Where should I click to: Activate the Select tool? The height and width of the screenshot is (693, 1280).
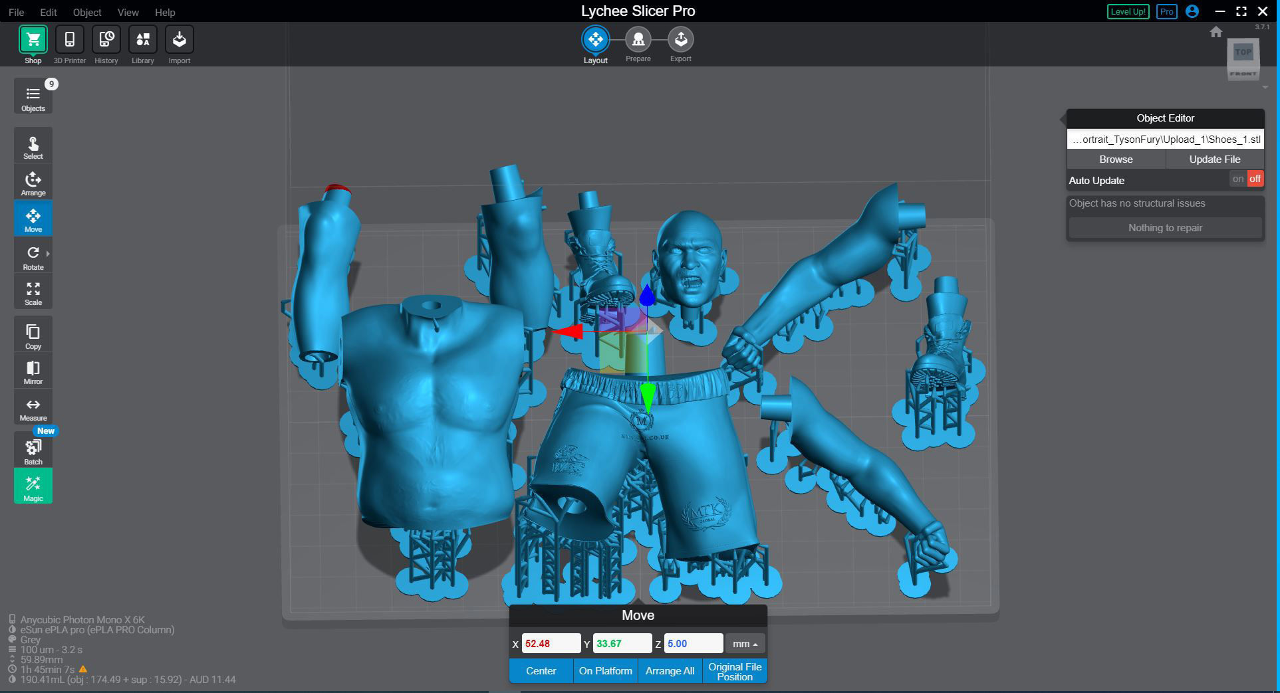pos(33,146)
